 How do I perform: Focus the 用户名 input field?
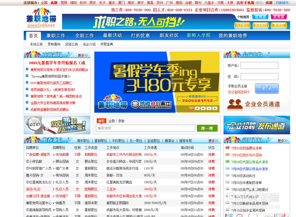(x=259, y=65)
